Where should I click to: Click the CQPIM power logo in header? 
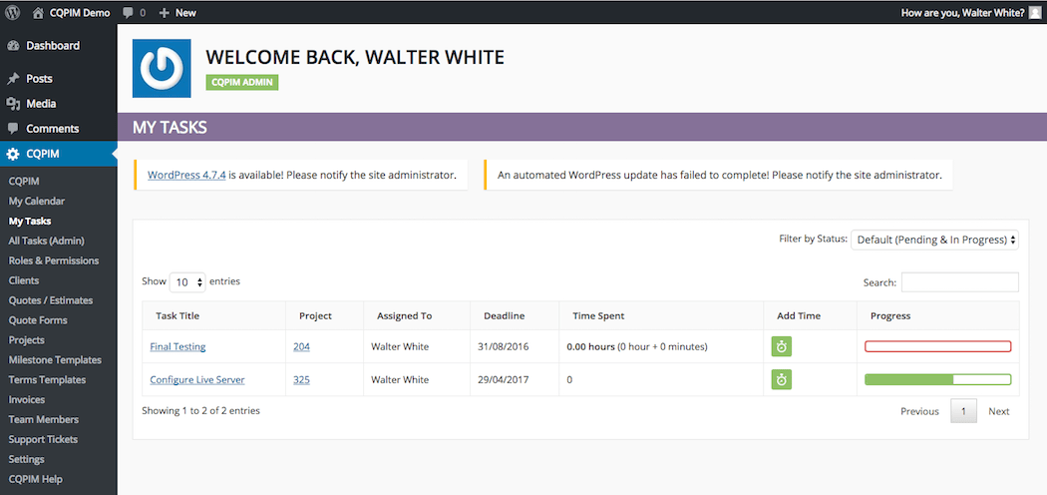click(x=162, y=68)
